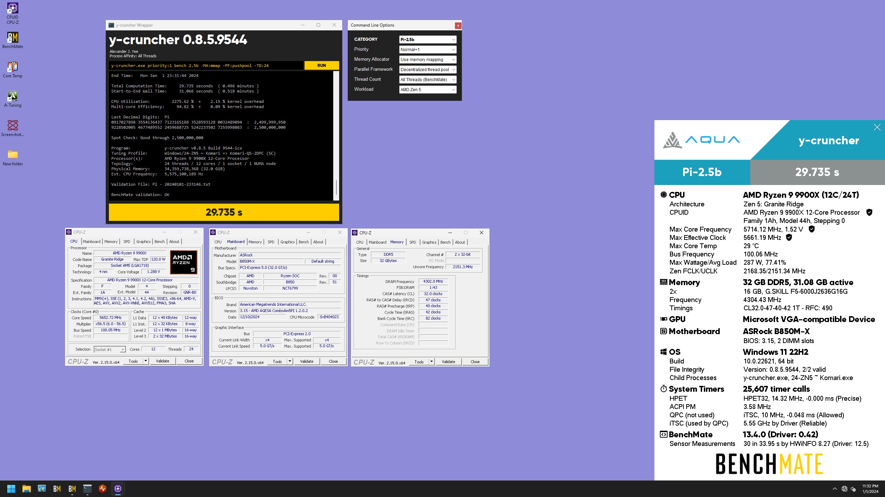Click Validate in Mainboard CPU-Z window

click(307, 362)
